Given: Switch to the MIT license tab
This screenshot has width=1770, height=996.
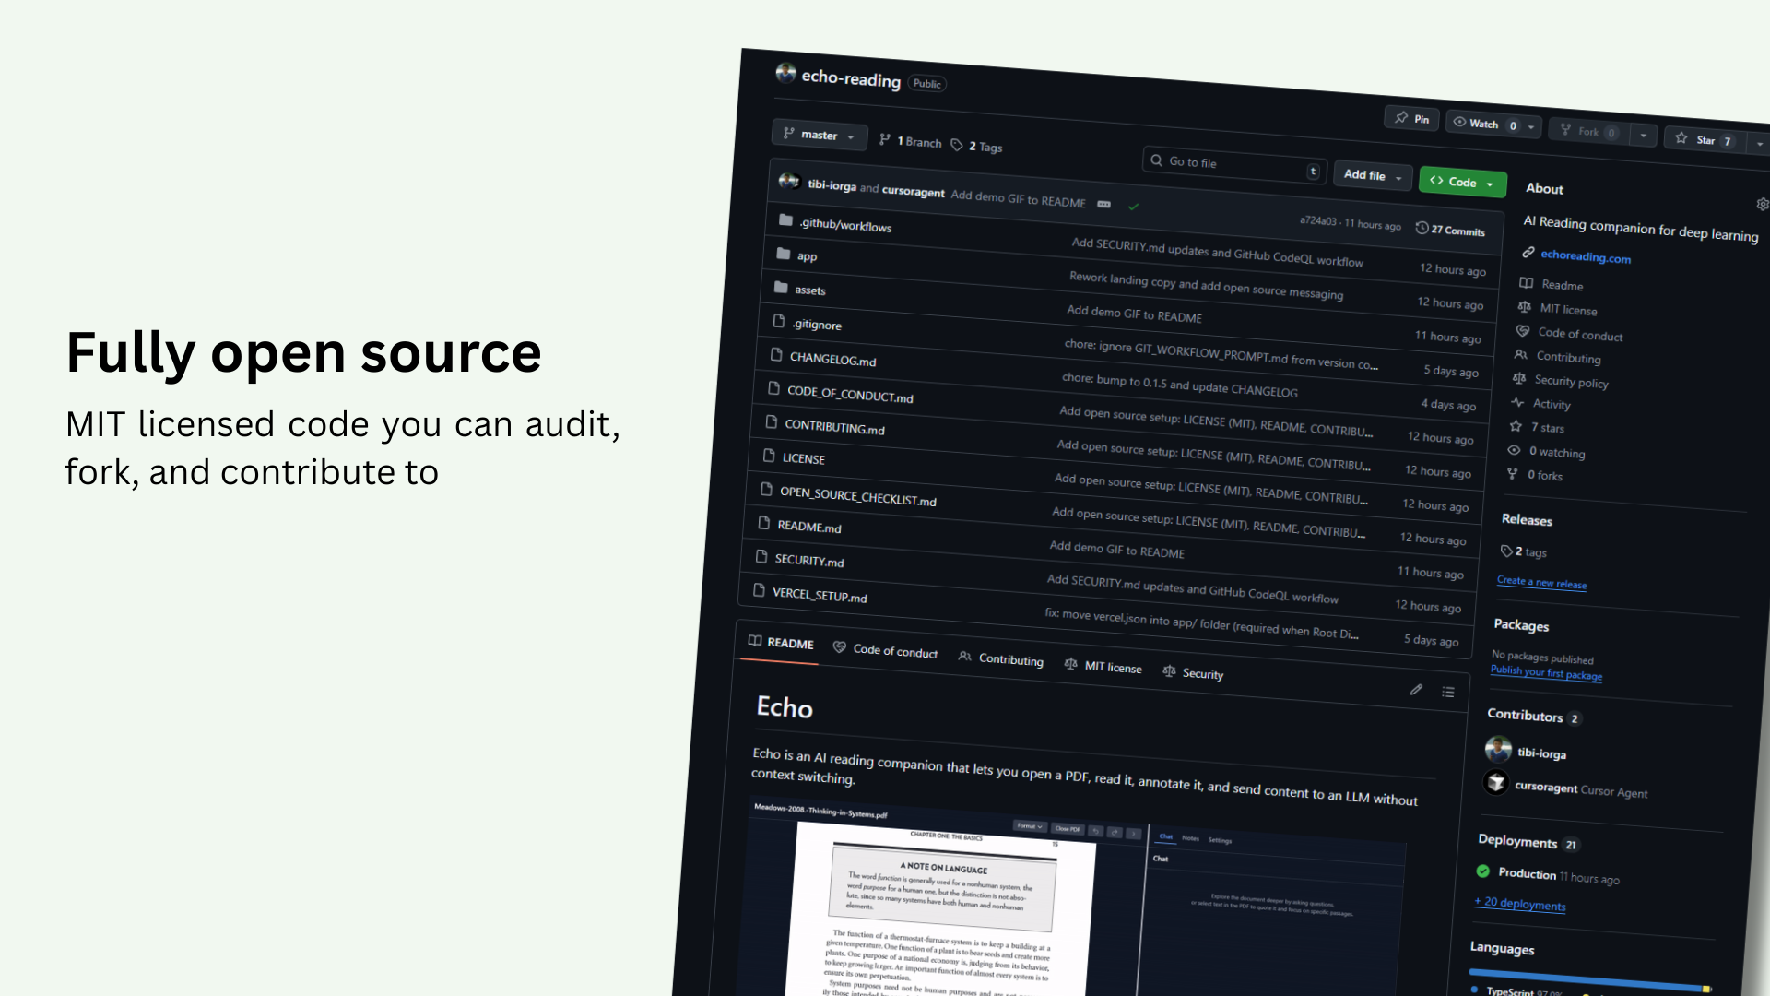Looking at the screenshot, I should coord(1103,666).
